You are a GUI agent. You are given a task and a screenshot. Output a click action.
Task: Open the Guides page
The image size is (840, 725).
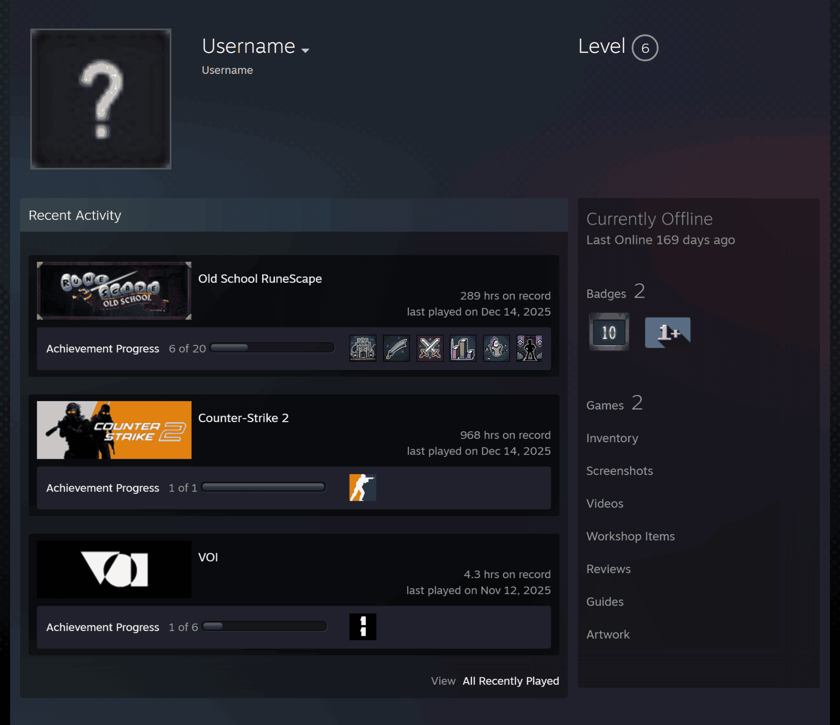point(605,602)
